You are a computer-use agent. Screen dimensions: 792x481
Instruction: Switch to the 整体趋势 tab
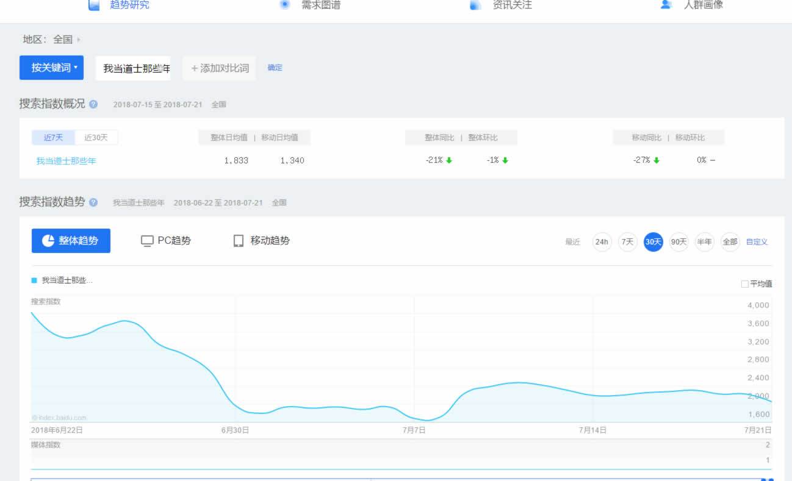point(71,241)
